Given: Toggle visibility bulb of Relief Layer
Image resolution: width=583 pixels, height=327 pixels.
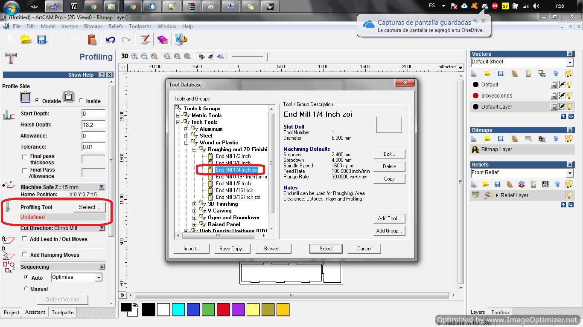Looking at the screenshot, I should pyautogui.click(x=569, y=195).
